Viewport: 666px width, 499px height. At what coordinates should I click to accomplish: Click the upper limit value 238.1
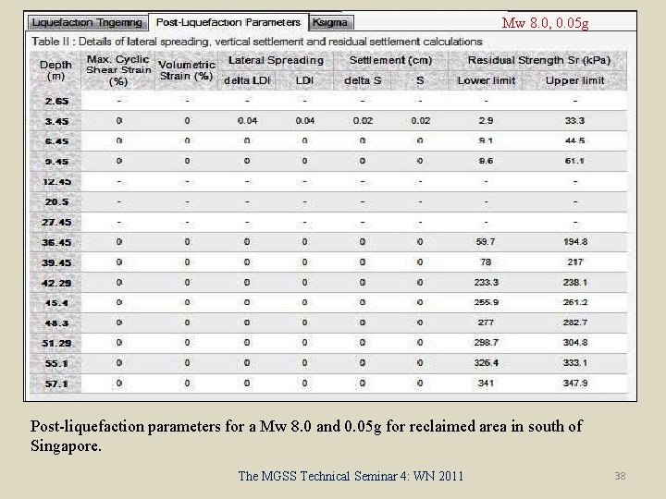(575, 283)
